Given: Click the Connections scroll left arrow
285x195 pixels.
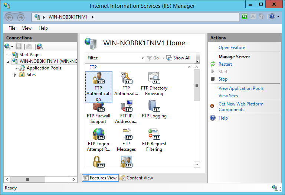Looking at the screenshot, I should point(7,179).
